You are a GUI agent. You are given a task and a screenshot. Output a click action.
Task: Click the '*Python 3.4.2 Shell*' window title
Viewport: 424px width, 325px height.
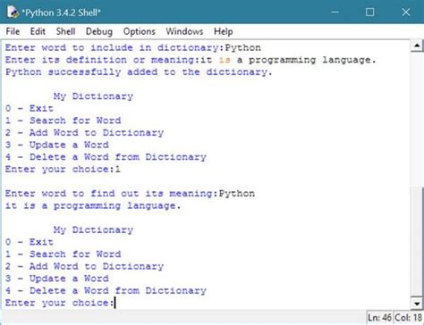pyautogui.click(x=61, y=12)
